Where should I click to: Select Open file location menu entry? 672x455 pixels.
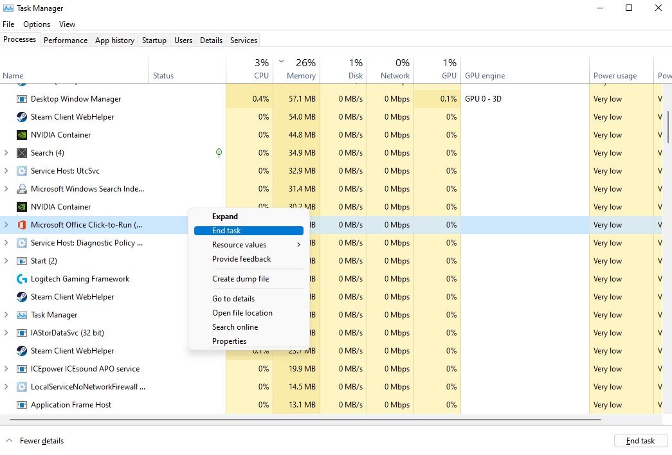[x=242, y=313]
